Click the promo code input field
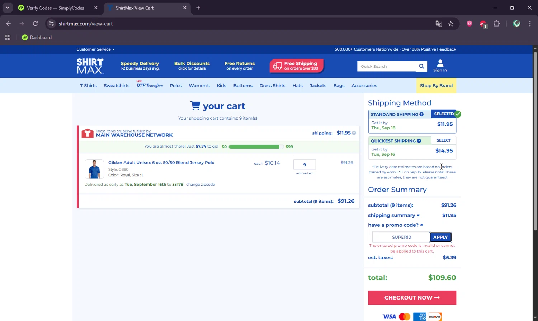Image resolution: width=538 pixels, height=321 pixels. click(401, 237)
